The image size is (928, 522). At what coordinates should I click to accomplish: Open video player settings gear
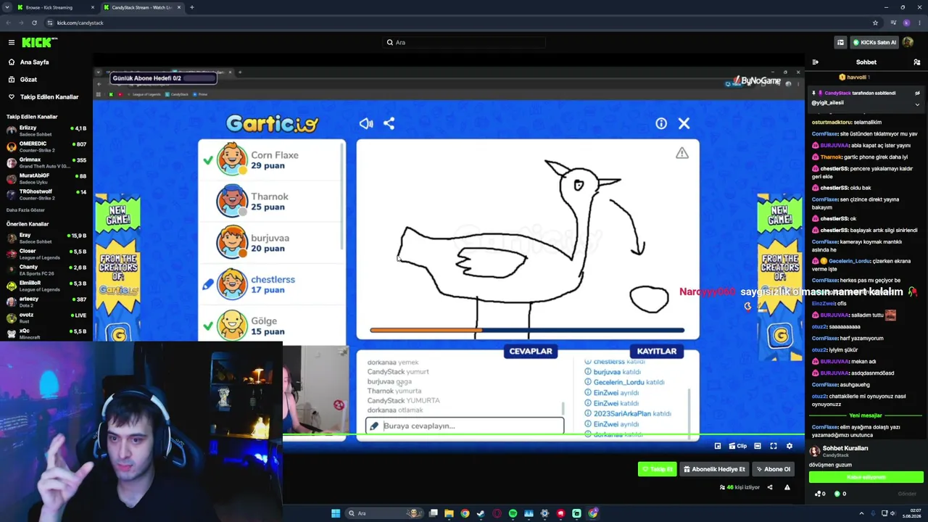pyautogui.click(x=790, y=446)
